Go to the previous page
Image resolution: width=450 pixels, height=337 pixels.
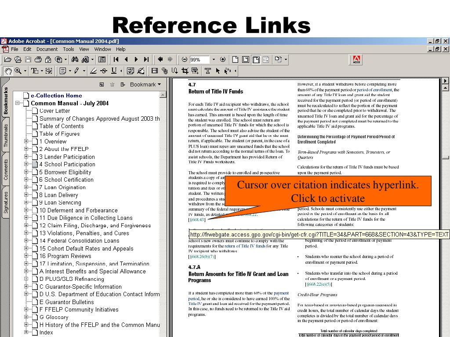126,60
